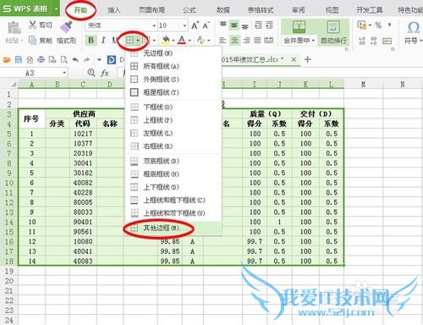423x325 pixels.
Task: Click the magnifier icon beside fx
Action: 91,73
